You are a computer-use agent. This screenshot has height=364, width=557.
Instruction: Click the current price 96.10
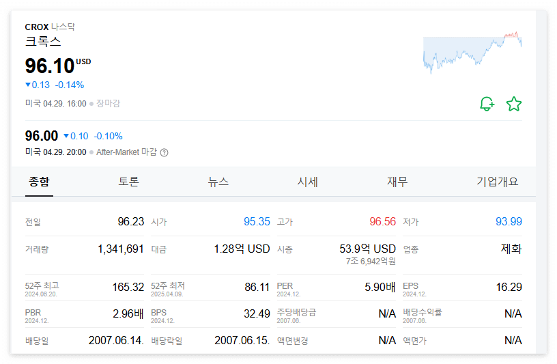click(50, 66)
